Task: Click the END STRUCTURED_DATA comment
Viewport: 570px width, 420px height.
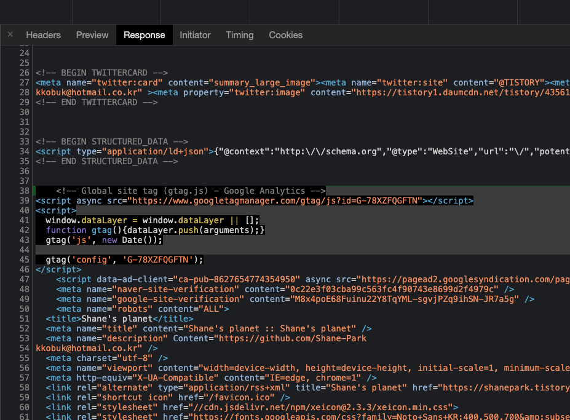Action: (x=107, y=161)
